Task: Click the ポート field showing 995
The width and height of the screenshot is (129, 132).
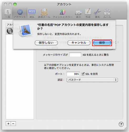Action: tap(73, 74)
